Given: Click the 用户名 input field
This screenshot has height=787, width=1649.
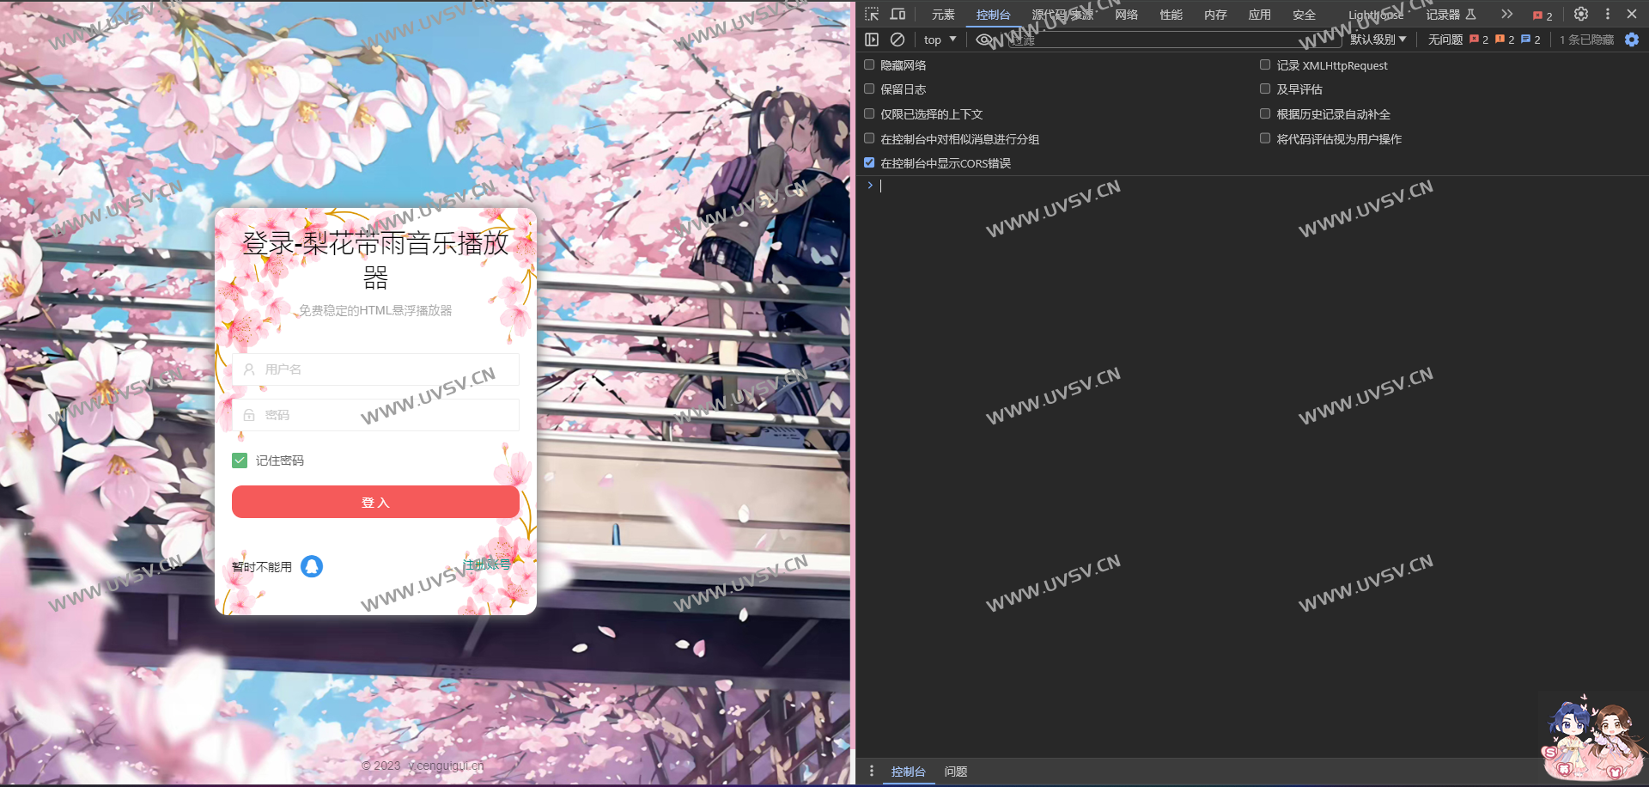Looking at the screenshot, I should (x=376, y=369).
